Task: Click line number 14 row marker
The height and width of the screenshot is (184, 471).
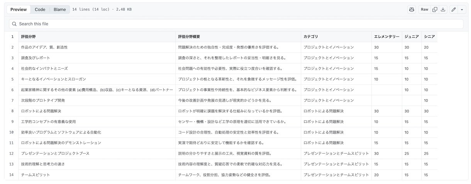Action: tap(12, 175)
